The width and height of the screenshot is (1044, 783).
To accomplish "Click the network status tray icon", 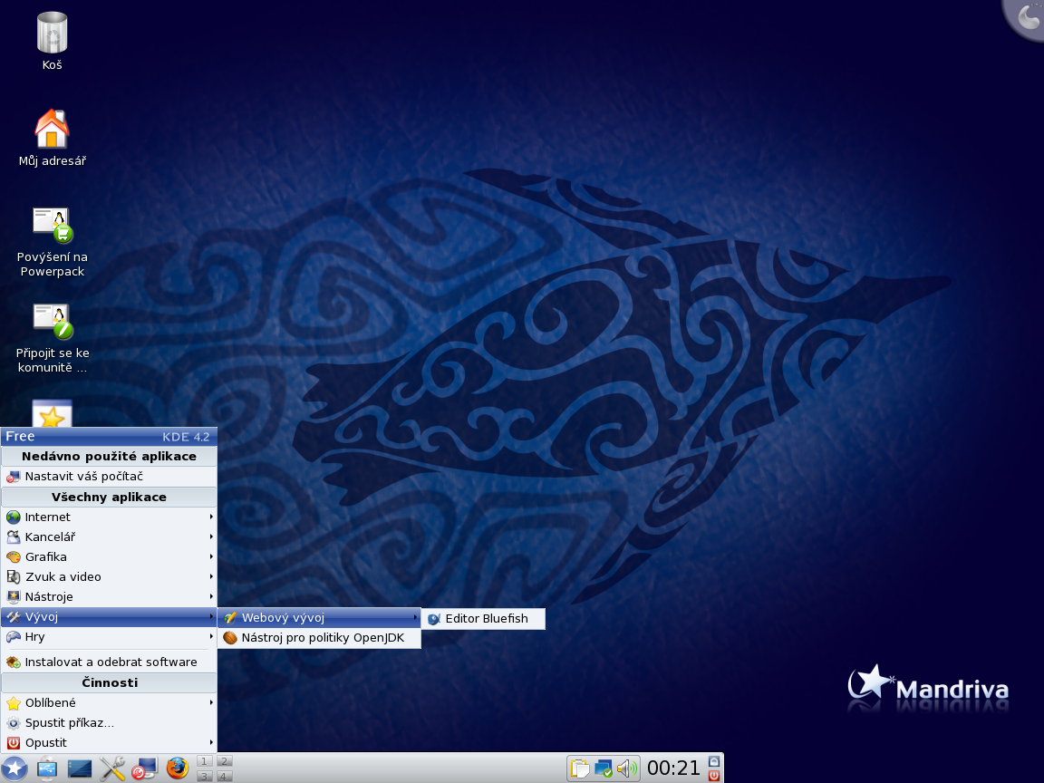I will [x=604, y=768].
